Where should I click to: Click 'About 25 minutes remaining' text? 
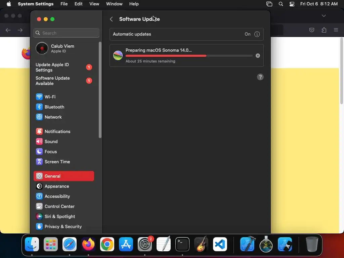150,61
